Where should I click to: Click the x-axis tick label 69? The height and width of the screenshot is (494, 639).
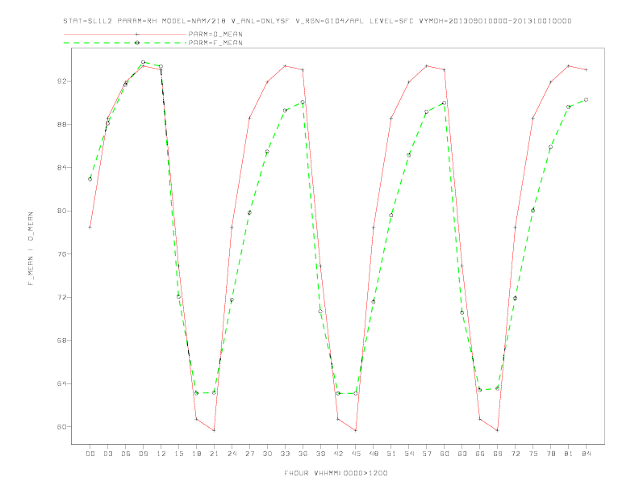pos(498,454)
